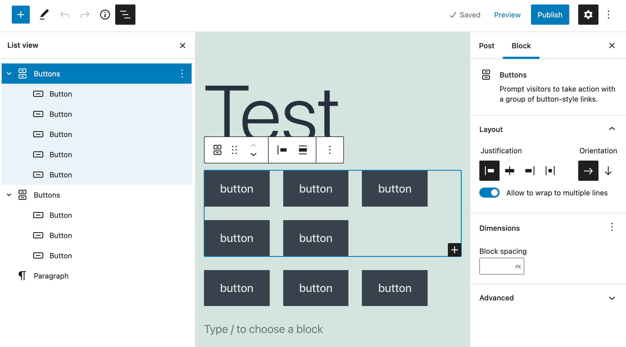Open top bar Options three-dot menu
Screen dimensions: 626x347
pyautogui.click(x=609, y=15)
